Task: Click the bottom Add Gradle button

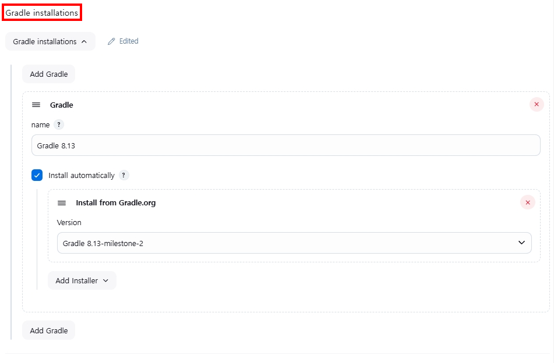Action: (49, 330)
